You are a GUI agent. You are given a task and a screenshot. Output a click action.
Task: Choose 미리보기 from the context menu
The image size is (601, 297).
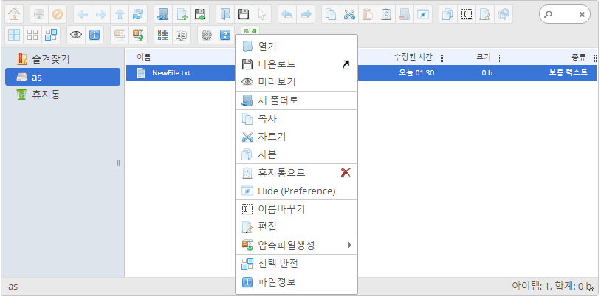[x=296, y=82]
